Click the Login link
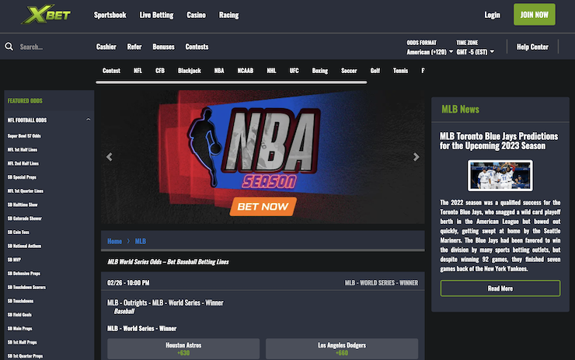 [492, 15]
